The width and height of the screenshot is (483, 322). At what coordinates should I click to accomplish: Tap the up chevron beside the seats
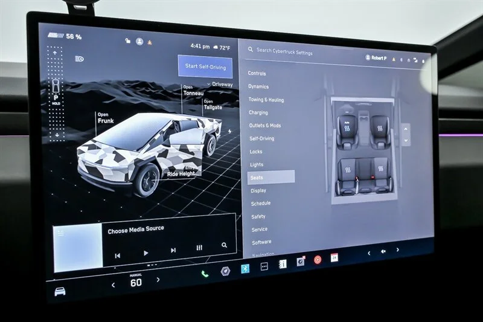(406, 129)
